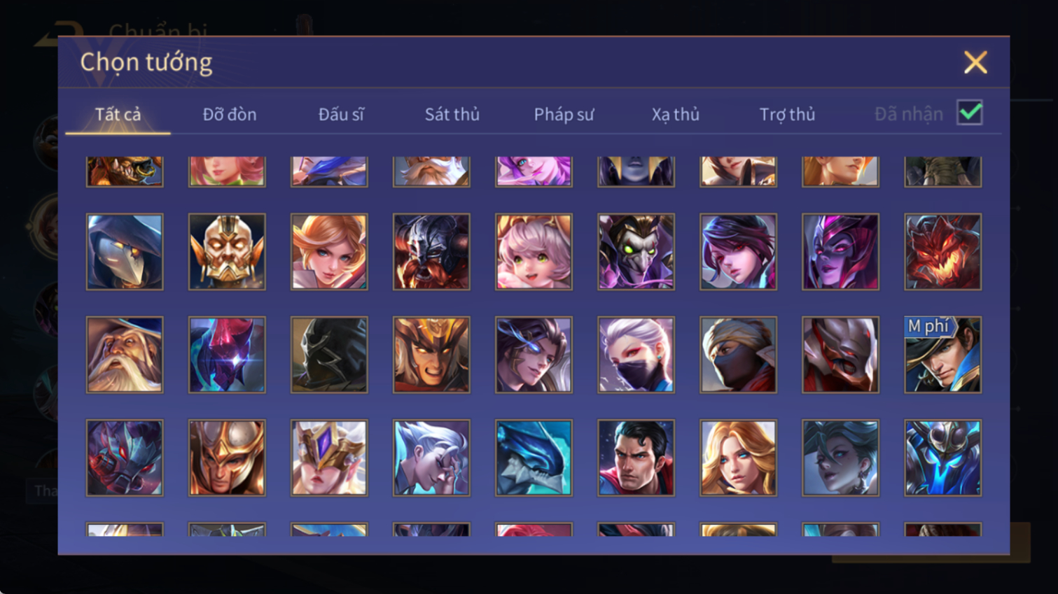Select the Superman hero portrait
Image resolution: width=1058 pixels, height=594 pixels.
click(636, 458)
